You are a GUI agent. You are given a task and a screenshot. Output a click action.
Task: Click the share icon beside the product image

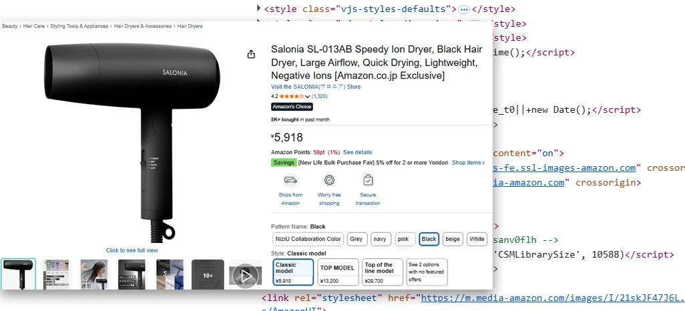(x=251, y=54)
